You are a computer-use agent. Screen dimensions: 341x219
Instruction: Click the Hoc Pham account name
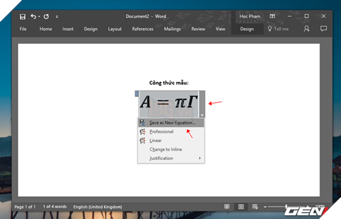click(250, 16)
